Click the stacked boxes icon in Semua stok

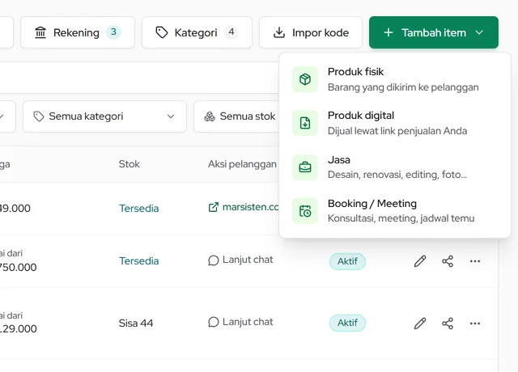[x=210, y=116]
